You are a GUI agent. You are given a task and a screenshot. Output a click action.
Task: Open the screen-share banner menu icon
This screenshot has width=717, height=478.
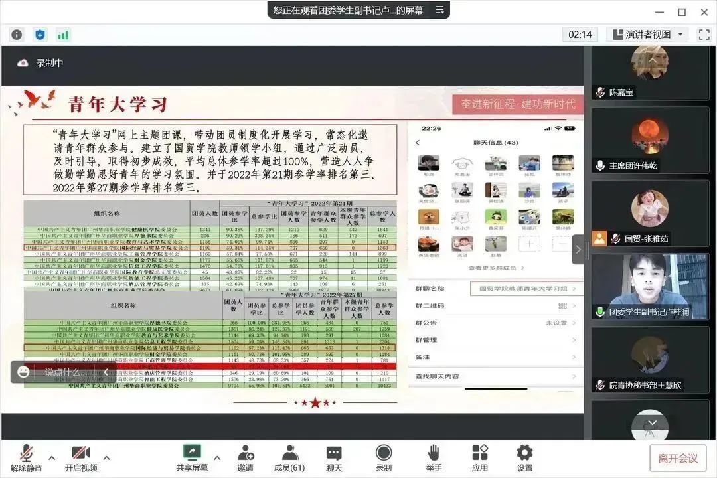[439, 10]
